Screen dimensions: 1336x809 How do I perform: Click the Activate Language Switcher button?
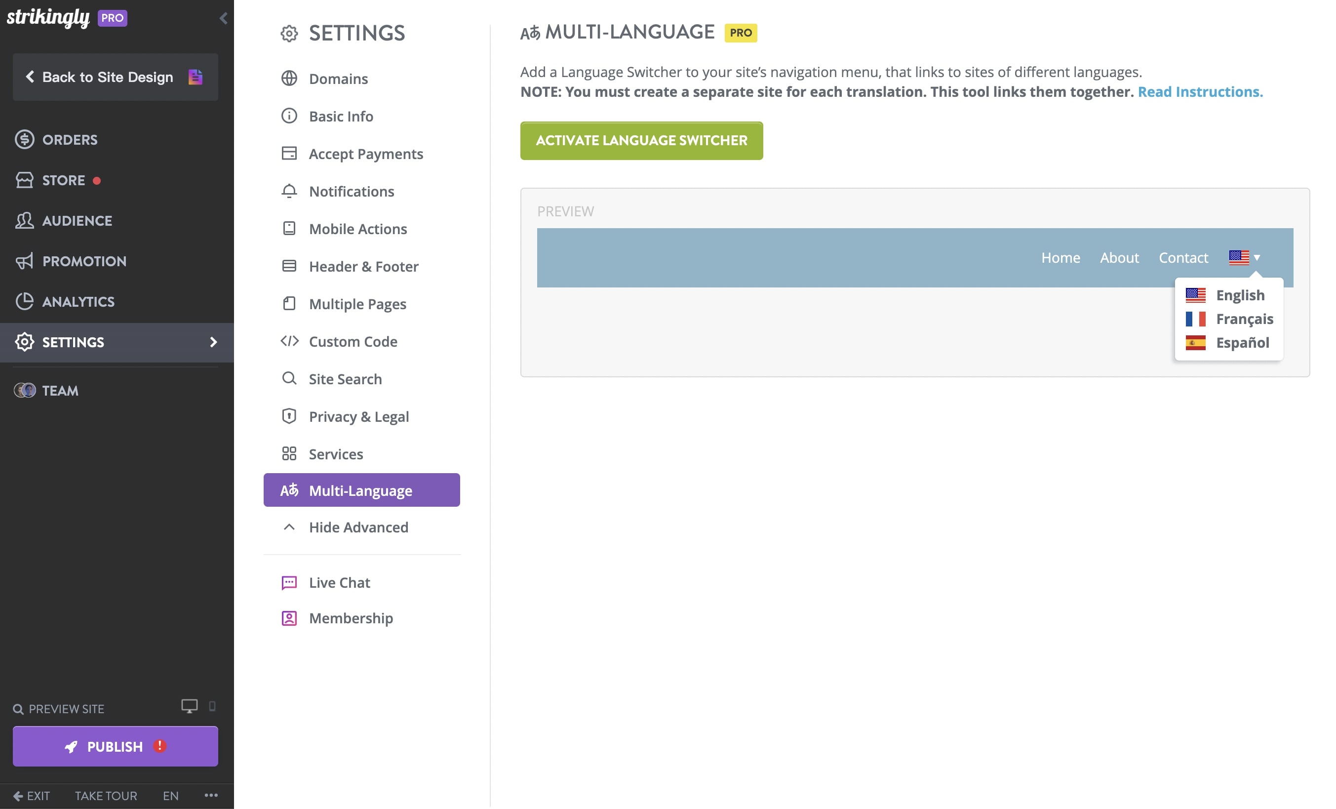[641, 140]
